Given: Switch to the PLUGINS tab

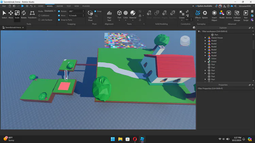Looking at the screenshot, I should pos(86,6).
